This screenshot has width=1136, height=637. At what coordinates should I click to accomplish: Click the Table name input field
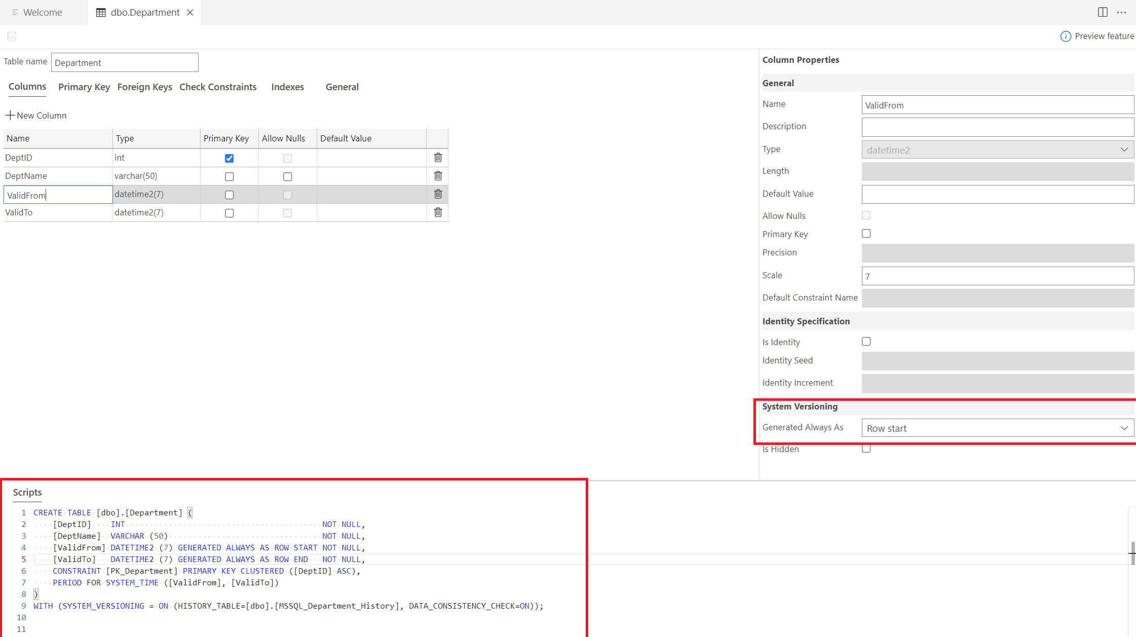click(124, 62)
